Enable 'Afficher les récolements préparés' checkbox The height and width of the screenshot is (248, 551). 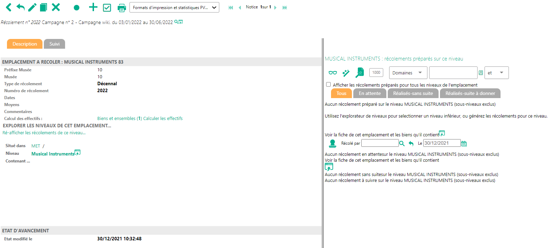point(328,85)
